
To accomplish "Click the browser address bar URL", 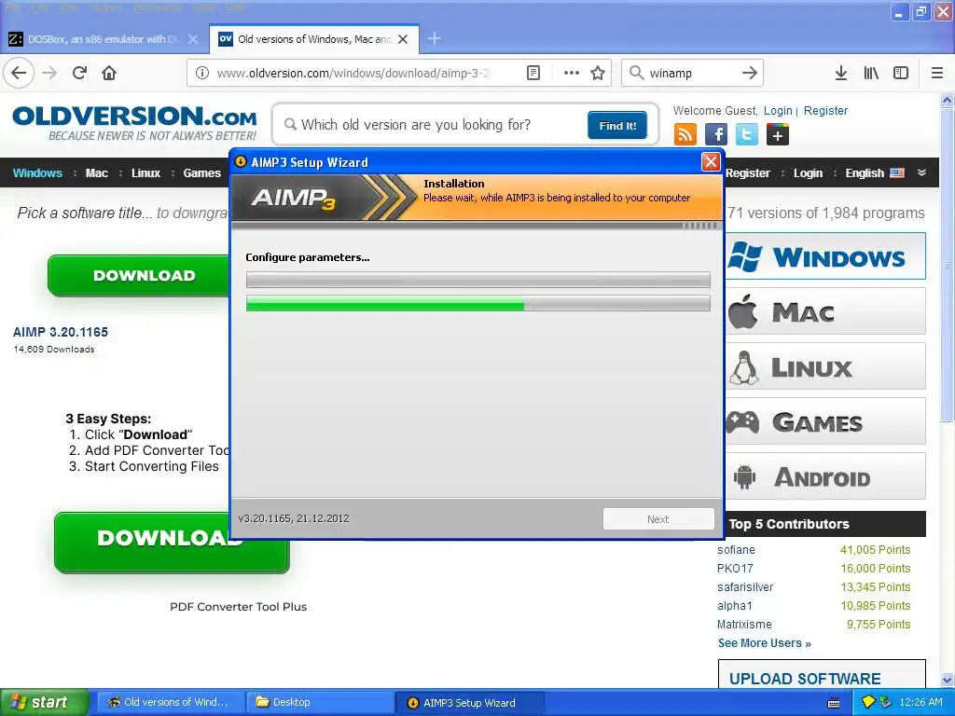I will point(353,73).
